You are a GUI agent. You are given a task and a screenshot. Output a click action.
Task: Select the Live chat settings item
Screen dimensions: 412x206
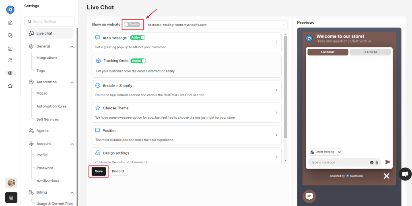pos(49,33)
